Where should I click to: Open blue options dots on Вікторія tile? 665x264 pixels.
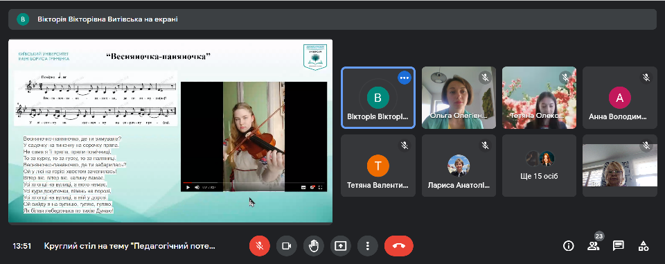(405, 77)
